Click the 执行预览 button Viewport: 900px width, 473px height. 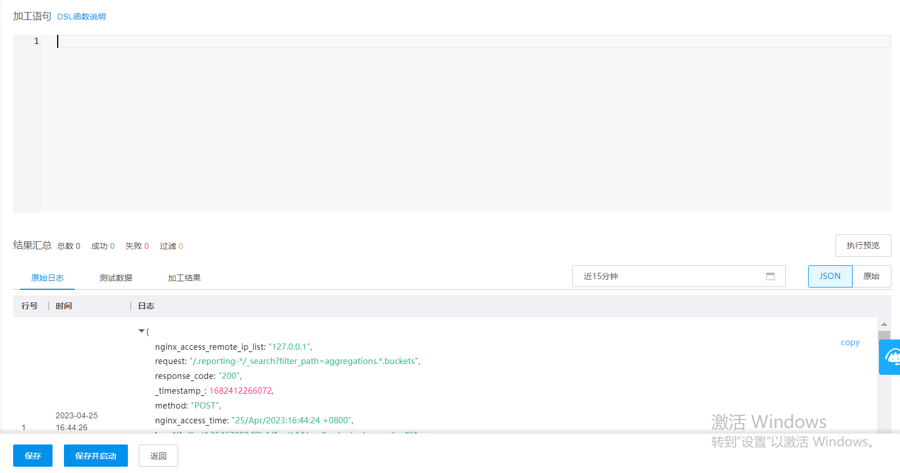coord(863,246)
